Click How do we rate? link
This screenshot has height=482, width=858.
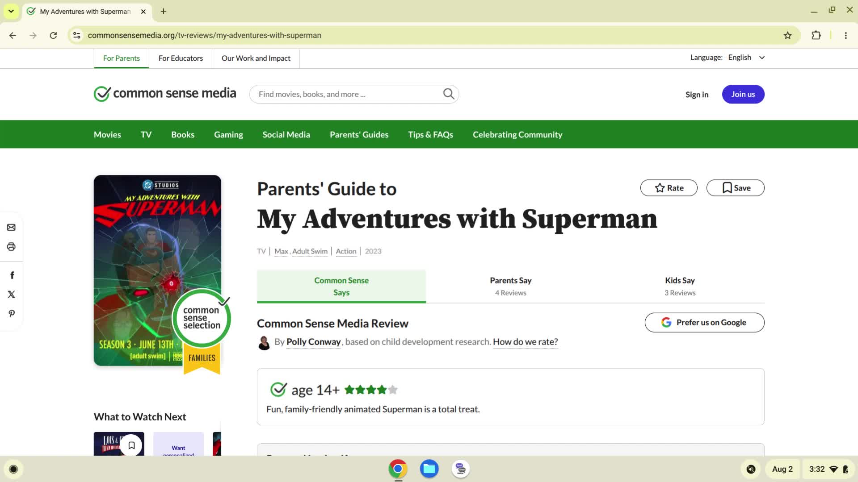[x=525, y=342]
